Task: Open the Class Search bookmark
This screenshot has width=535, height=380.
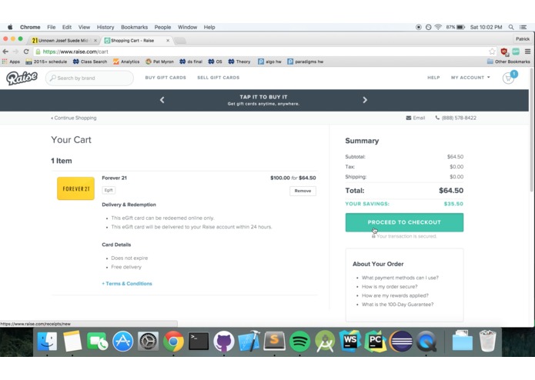Action: click(x=90, y=62)
